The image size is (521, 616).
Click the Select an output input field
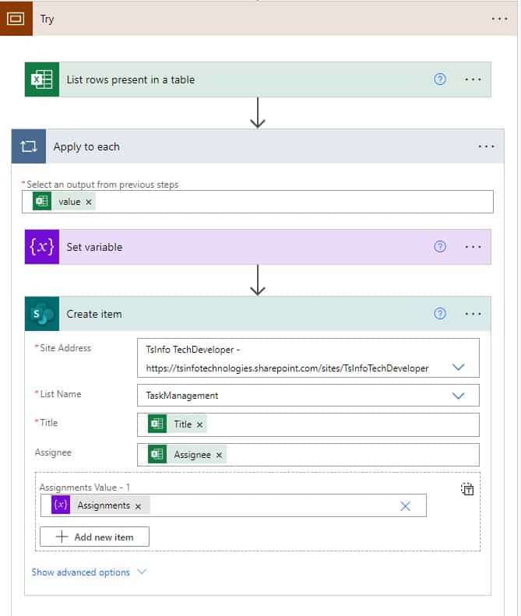pos(257,202)
